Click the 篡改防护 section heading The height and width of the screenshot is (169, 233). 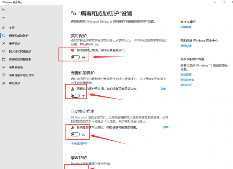point(79,158)
